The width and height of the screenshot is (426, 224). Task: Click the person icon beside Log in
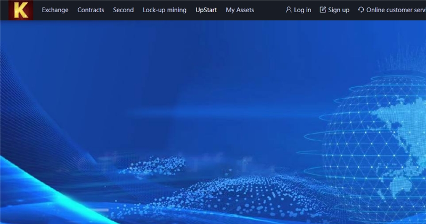tap(289, 10)
